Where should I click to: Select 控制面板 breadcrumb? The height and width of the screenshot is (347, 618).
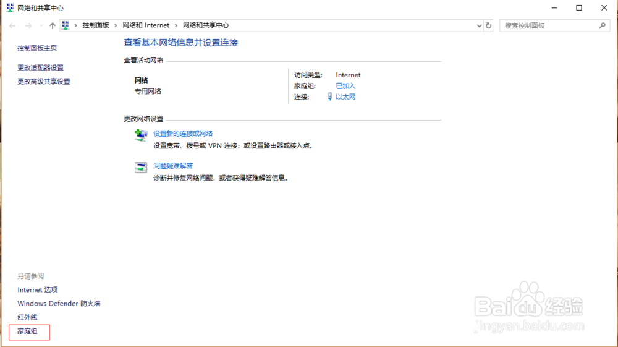[95, 25]
